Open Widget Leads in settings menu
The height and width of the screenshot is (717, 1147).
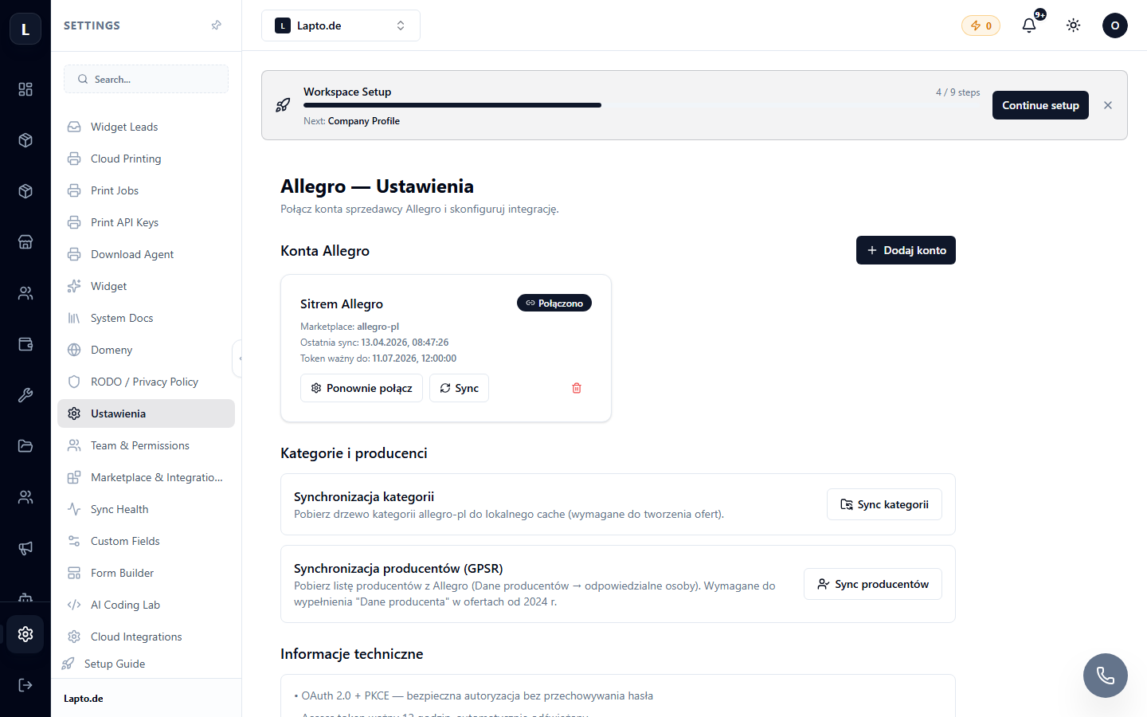click(x=146, y=127)
